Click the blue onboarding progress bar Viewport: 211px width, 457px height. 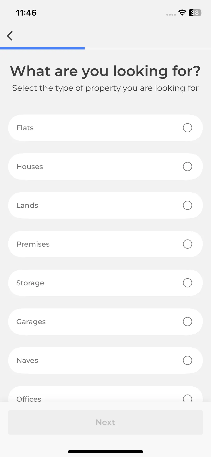pos(42,48)
